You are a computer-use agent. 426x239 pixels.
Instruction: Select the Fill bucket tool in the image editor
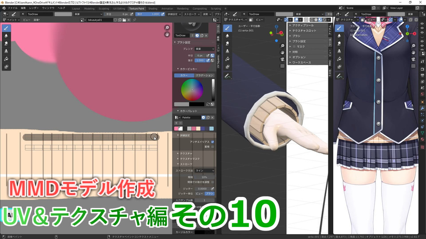click(x=6, y=59)
